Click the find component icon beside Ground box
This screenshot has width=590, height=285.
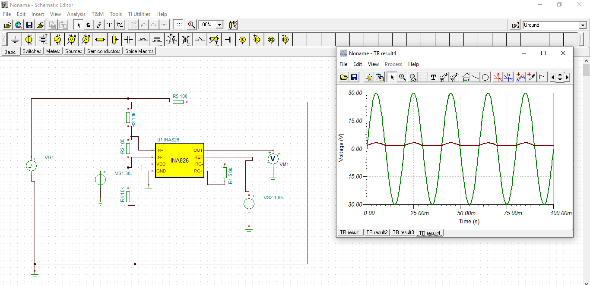[x=515, y=25]
